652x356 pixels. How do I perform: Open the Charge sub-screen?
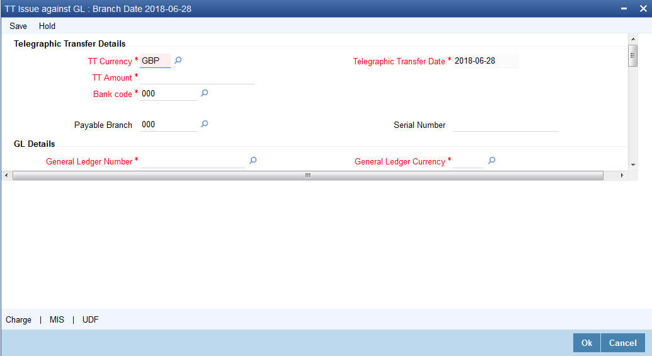[x=18, y=319]
